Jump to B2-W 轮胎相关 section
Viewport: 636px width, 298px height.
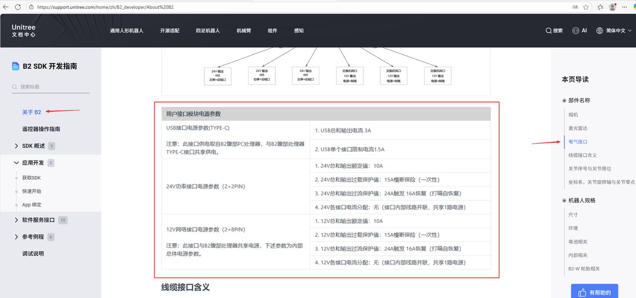pos(584,269)
